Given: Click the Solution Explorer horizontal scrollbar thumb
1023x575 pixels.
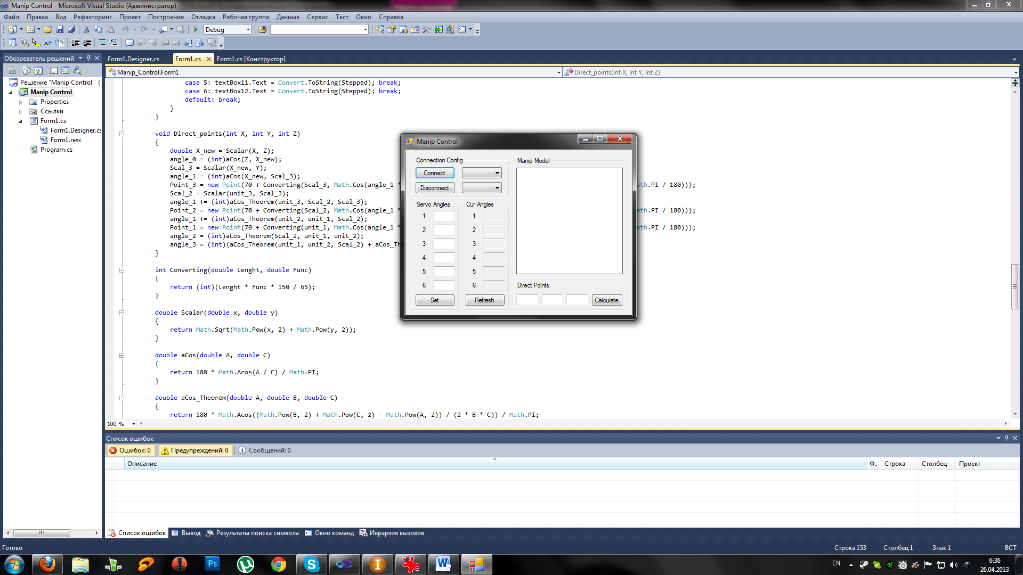Looking at the screenshot, I should pos(42,533).
